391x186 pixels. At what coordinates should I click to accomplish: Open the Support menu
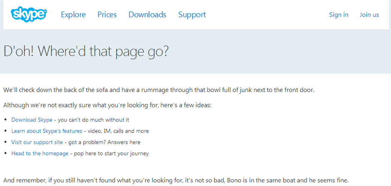click(x=192, y=14)
